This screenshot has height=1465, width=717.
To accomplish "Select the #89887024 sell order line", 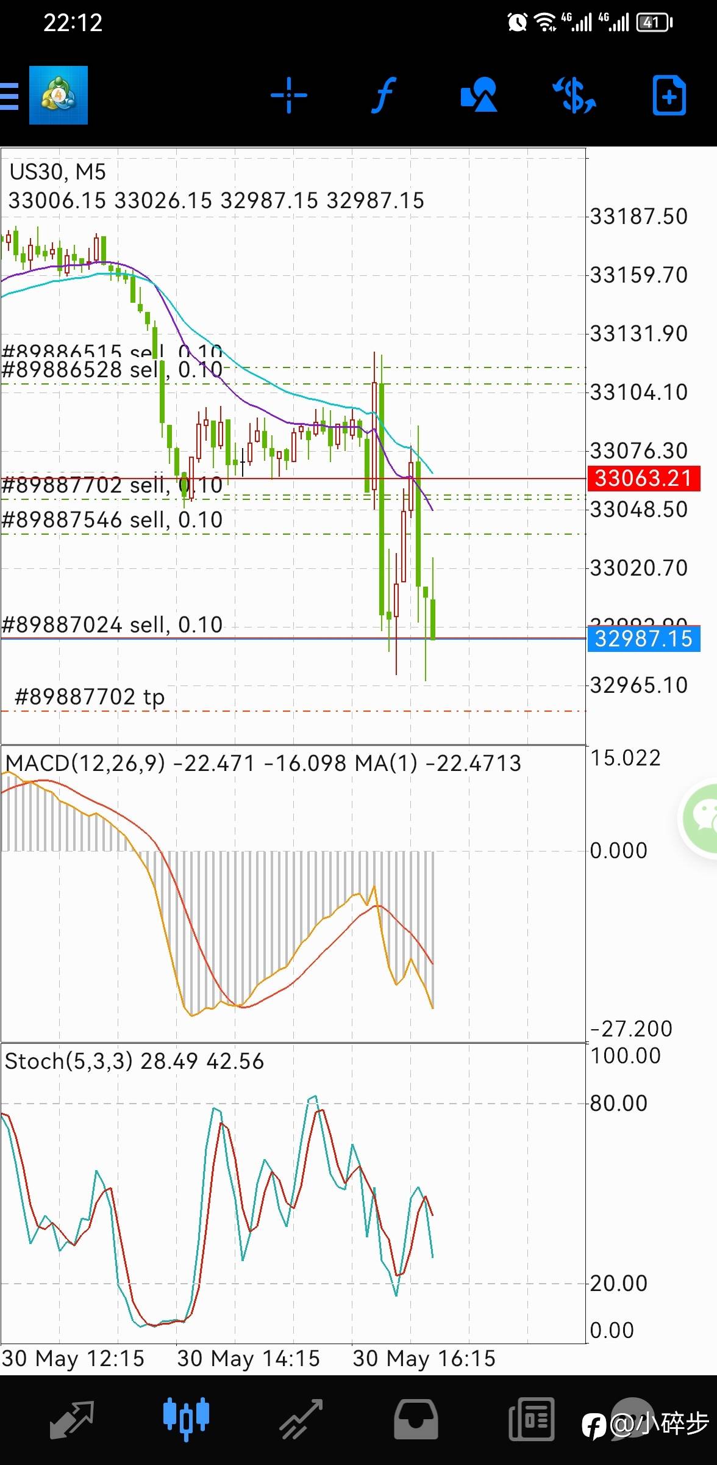I will coord(112,625).
